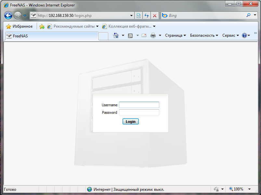The height and width of the screenshot is (195, 261).
Task: Click the 100% zoom level button
Action: click(236, 189)
